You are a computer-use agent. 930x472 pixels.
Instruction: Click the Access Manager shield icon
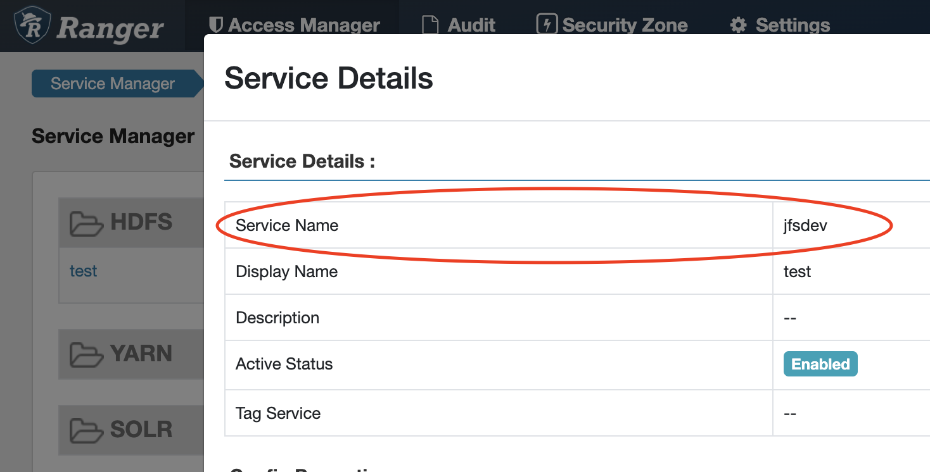tap(215, 25)
